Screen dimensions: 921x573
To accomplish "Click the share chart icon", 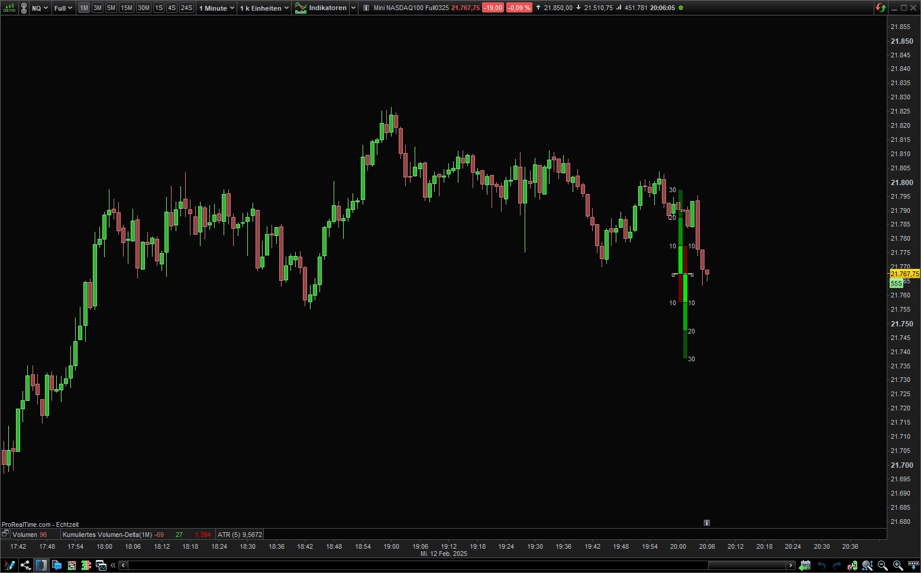I will point(25,565).
